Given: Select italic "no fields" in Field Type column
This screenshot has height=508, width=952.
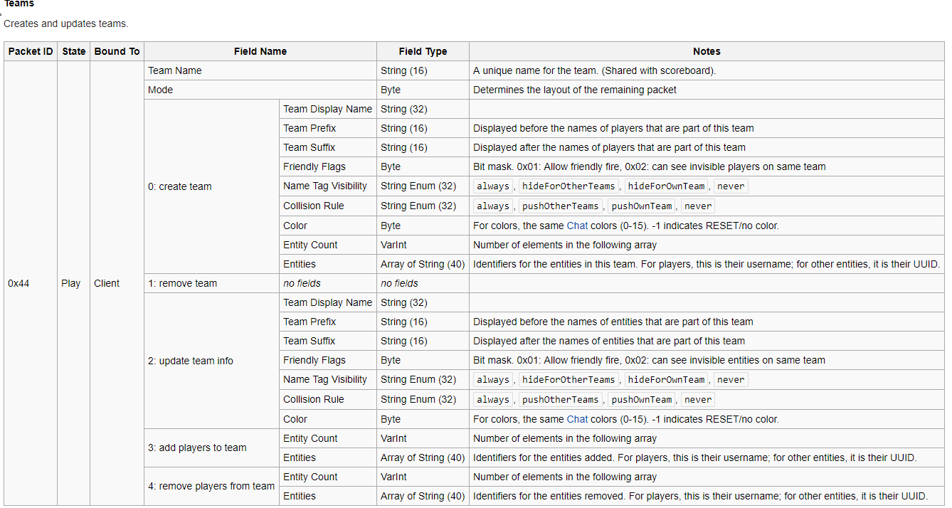Looking at the screenshot, I should pos(399,283).
